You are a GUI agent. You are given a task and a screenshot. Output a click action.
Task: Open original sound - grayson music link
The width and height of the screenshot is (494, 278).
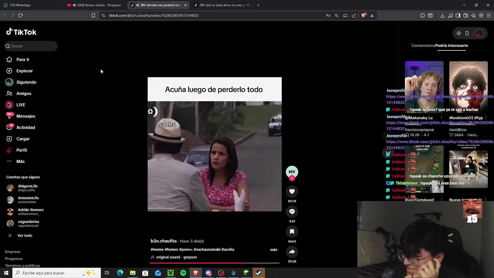point(176,257)
